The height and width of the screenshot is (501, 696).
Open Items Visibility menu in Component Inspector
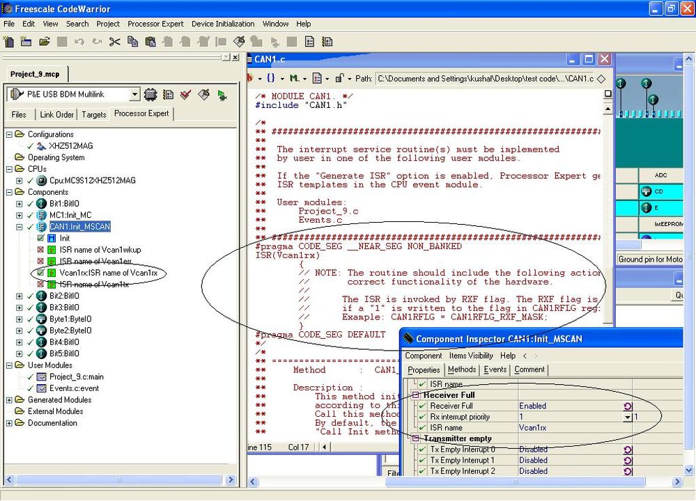point(470,356)
